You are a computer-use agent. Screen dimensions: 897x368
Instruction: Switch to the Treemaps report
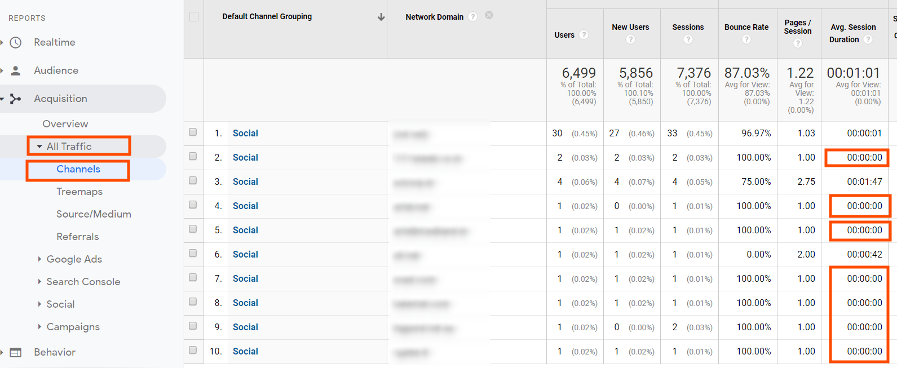pos(79,191)
